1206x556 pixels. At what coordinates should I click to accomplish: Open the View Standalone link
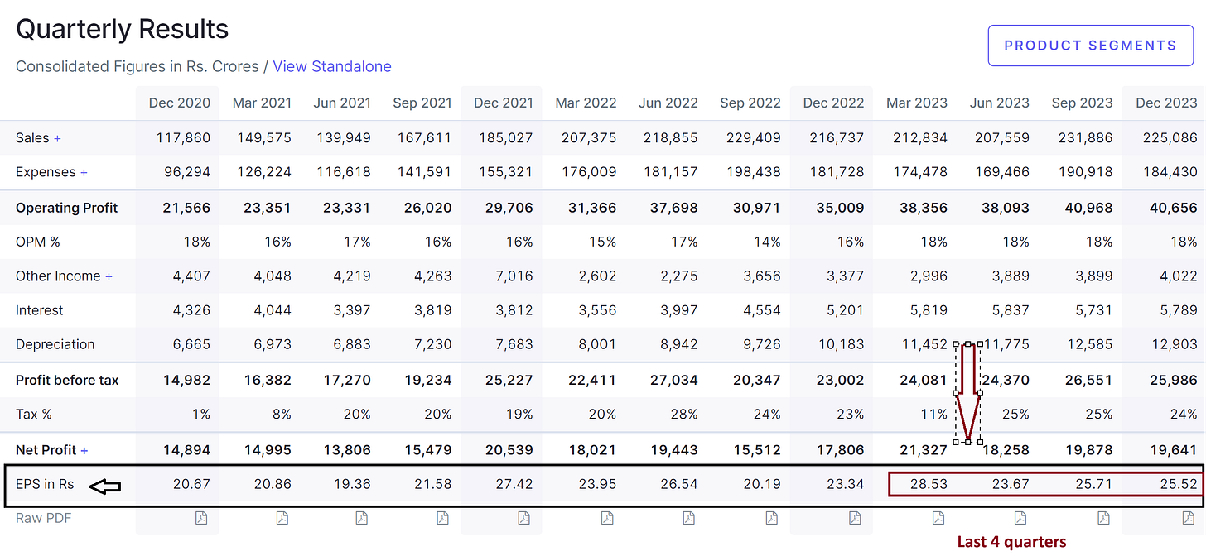[x=332, y=66]
